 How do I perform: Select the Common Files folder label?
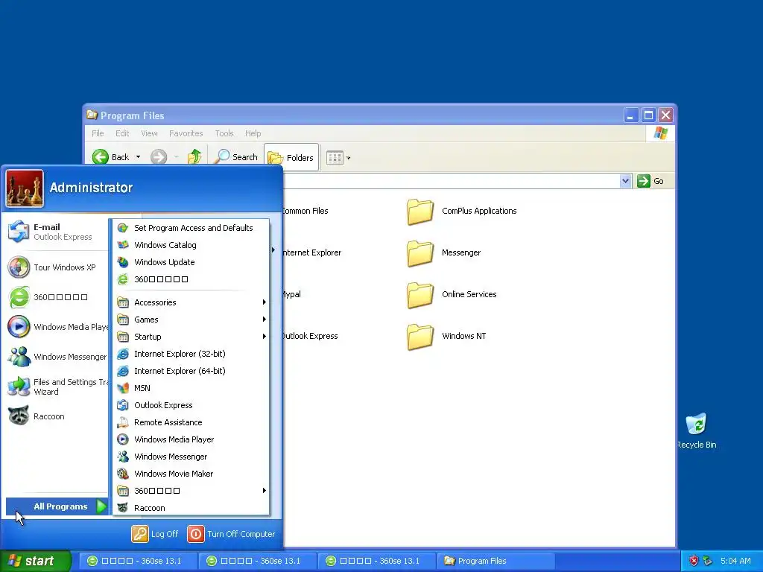[305, 211]
